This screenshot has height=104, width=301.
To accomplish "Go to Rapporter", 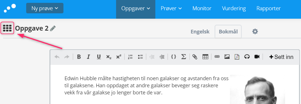I will [269, 9].
